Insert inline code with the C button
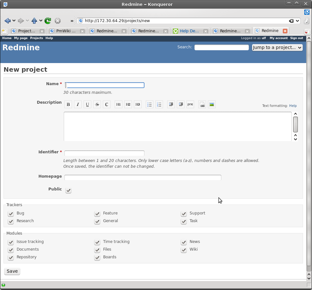The image size is (312, 290). pos(107,104)
